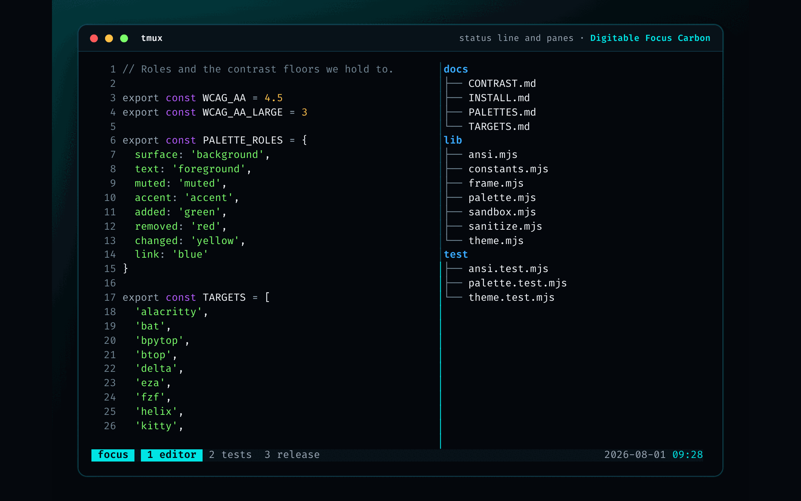Click the 'const' keyword on line 6
The height and width of the screenshot is (501, 801).
pos(181,140)
